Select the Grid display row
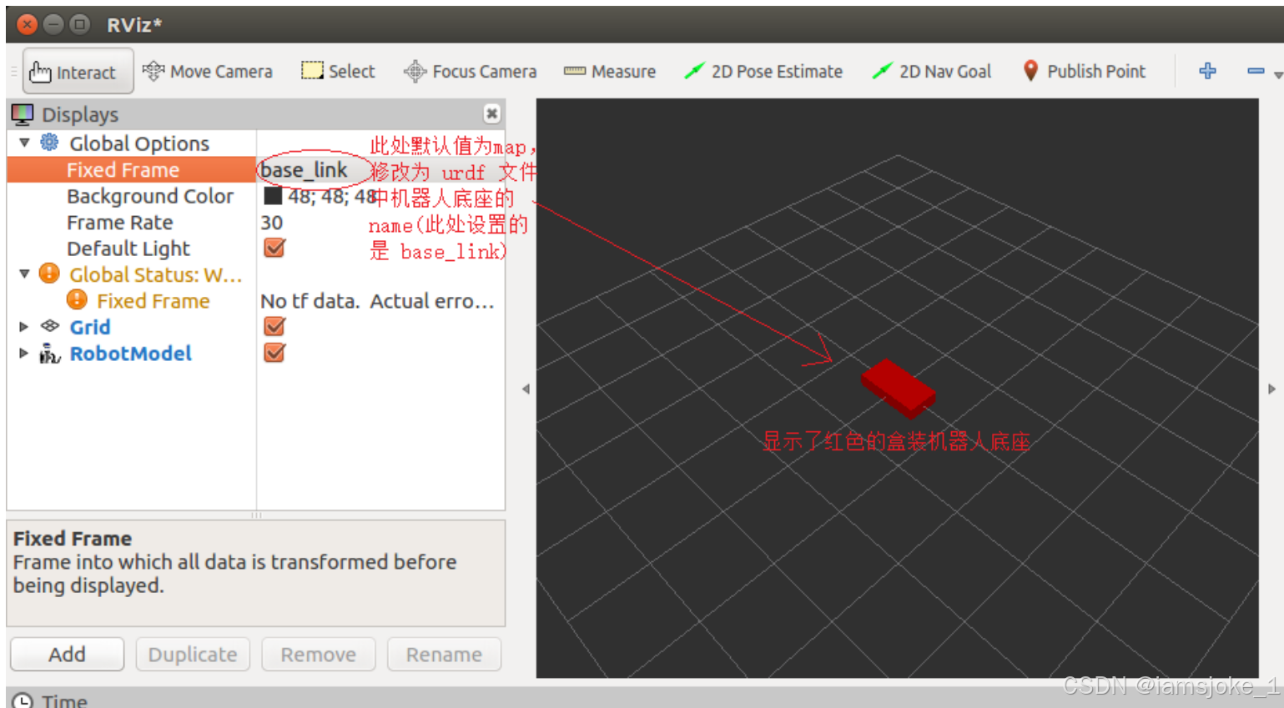Viewport: 1284px width, 708px height. pos(90,327)
